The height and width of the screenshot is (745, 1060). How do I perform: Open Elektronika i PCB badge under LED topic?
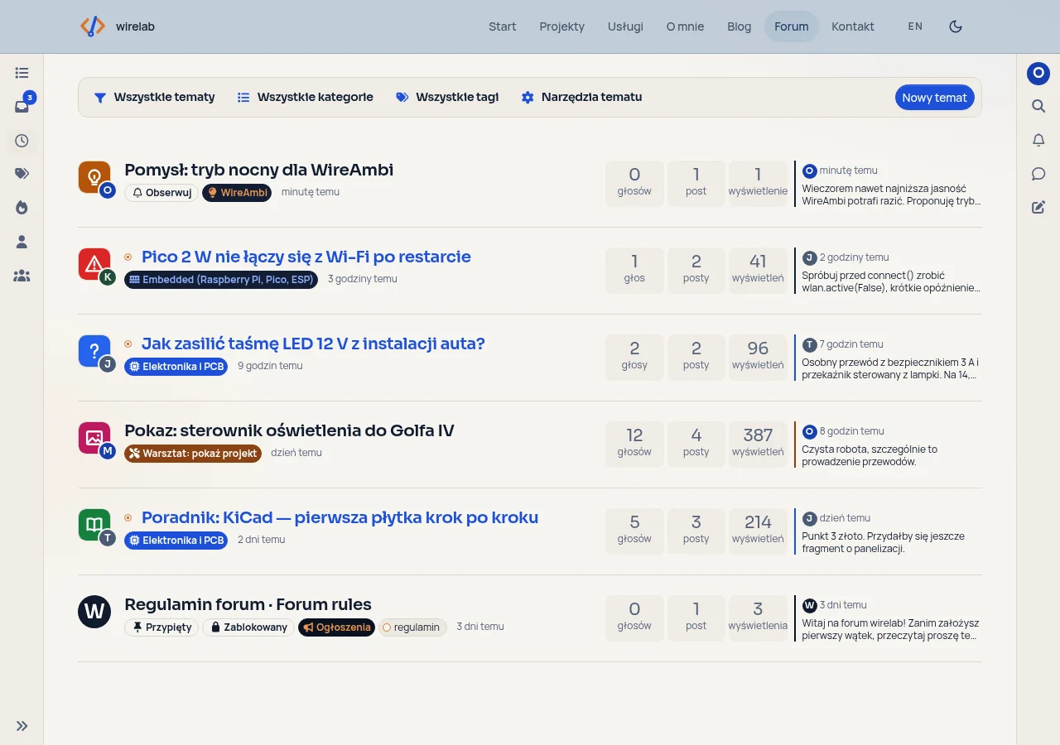click(176, 366)
